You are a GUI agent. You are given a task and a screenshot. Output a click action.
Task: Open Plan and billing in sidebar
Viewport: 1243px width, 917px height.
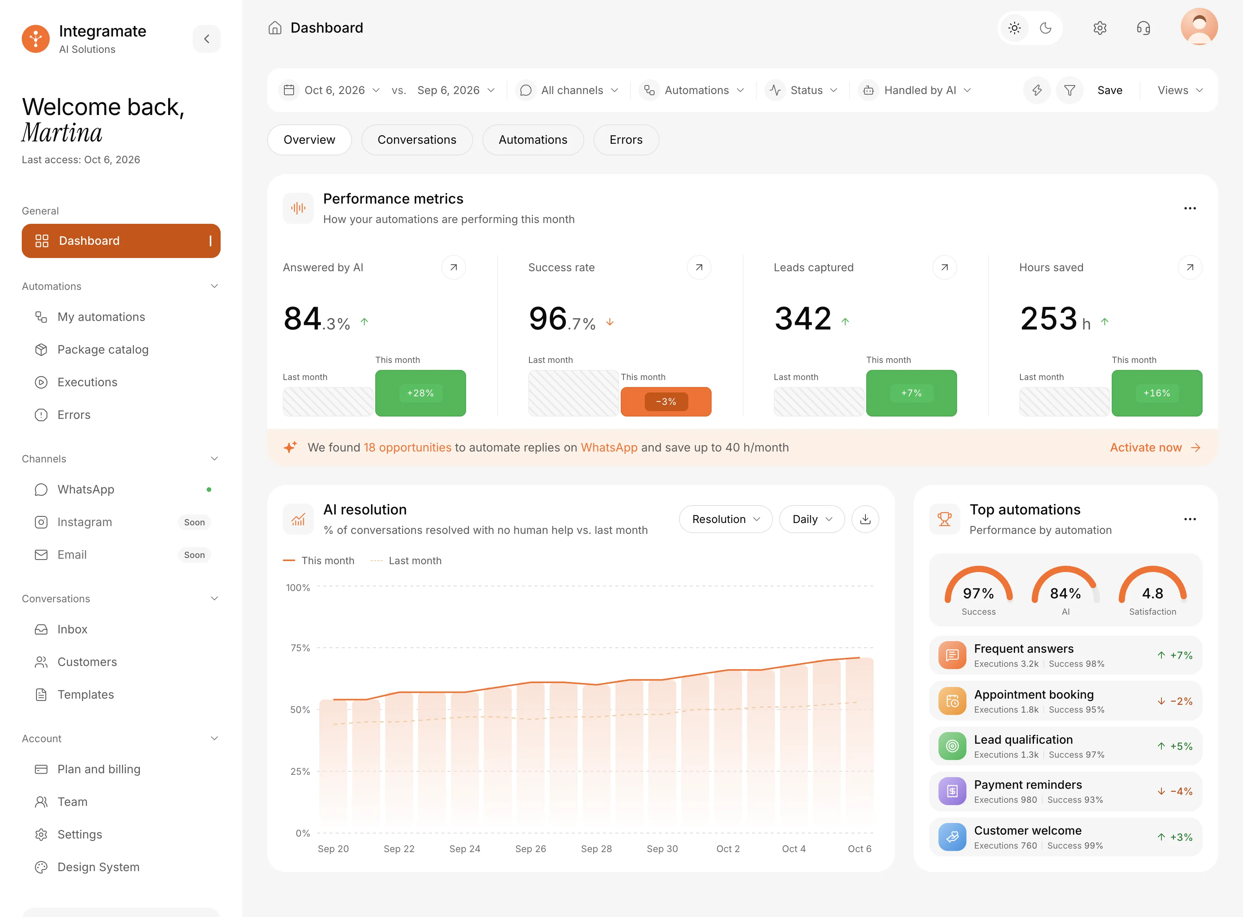[121, 769]
